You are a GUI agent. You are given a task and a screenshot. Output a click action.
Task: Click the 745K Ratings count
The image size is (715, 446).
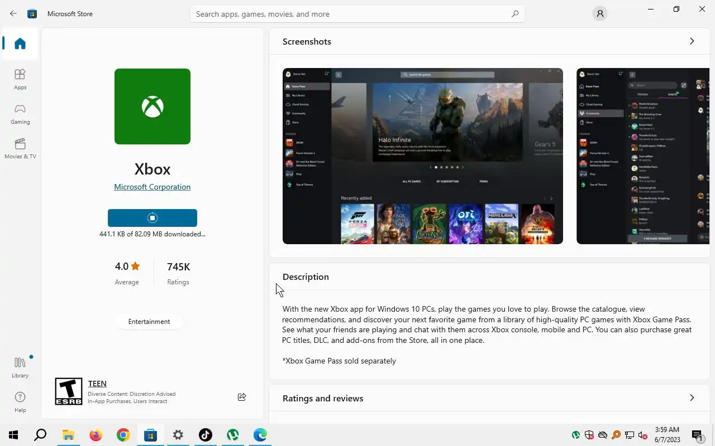178,273
